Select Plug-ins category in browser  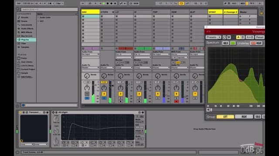pyautogui.click(x=26, y=40)
